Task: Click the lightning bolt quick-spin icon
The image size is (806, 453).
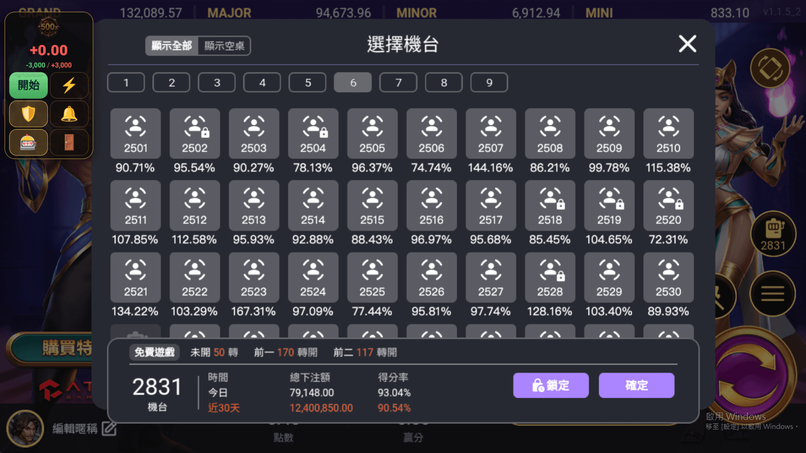Action: 69,85
